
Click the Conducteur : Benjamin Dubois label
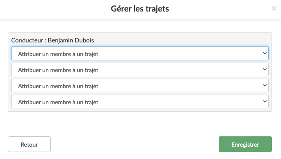pyautogui.click(x=52, y=40)
